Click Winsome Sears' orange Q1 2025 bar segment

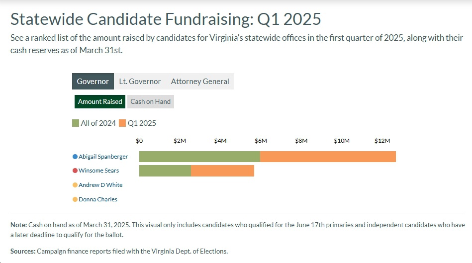click(x=222, y=171)
